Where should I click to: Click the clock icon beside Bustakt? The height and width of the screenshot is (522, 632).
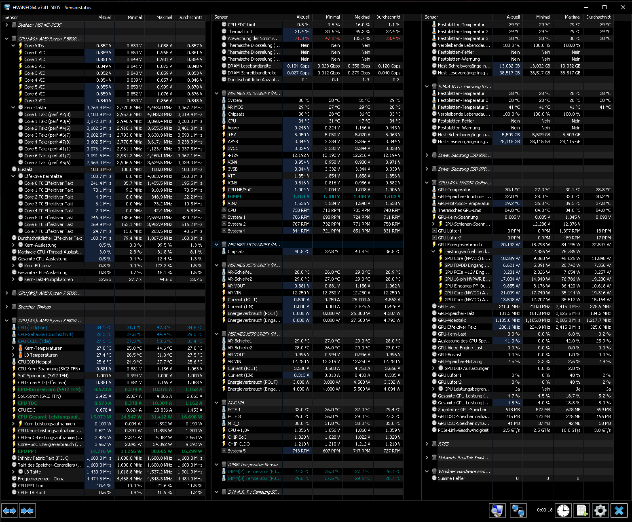[x=14, y=169]
